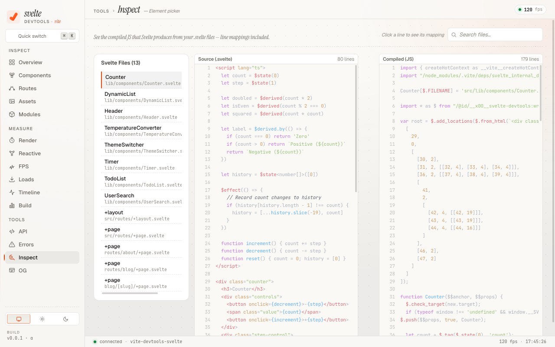Open the Routes section
555x347 pixels.
tap(42, 88)
